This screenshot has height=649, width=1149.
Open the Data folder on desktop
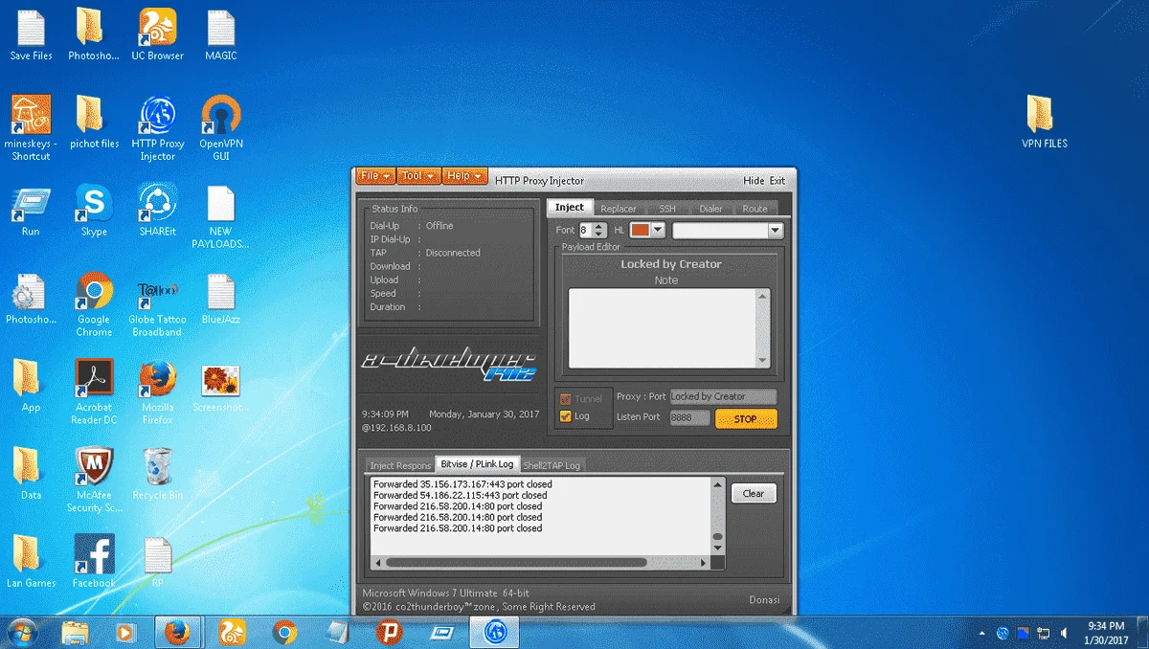(31, 474)
